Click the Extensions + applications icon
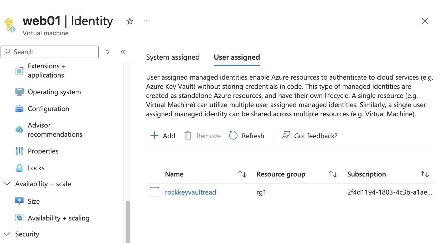The image size is (444, 243). 19,71
